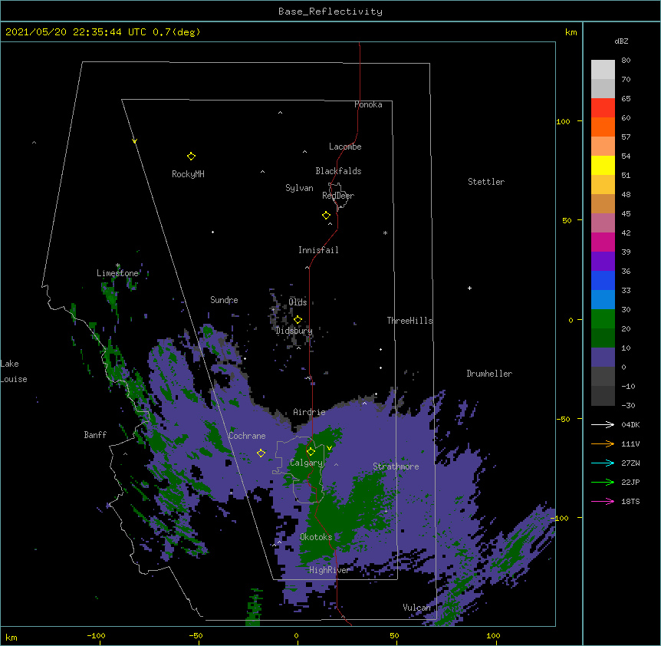Image resolution: width=661 pixels, height=646 pixels.
Task: Click the dBZ legend heading
Action: coord(621,41)
